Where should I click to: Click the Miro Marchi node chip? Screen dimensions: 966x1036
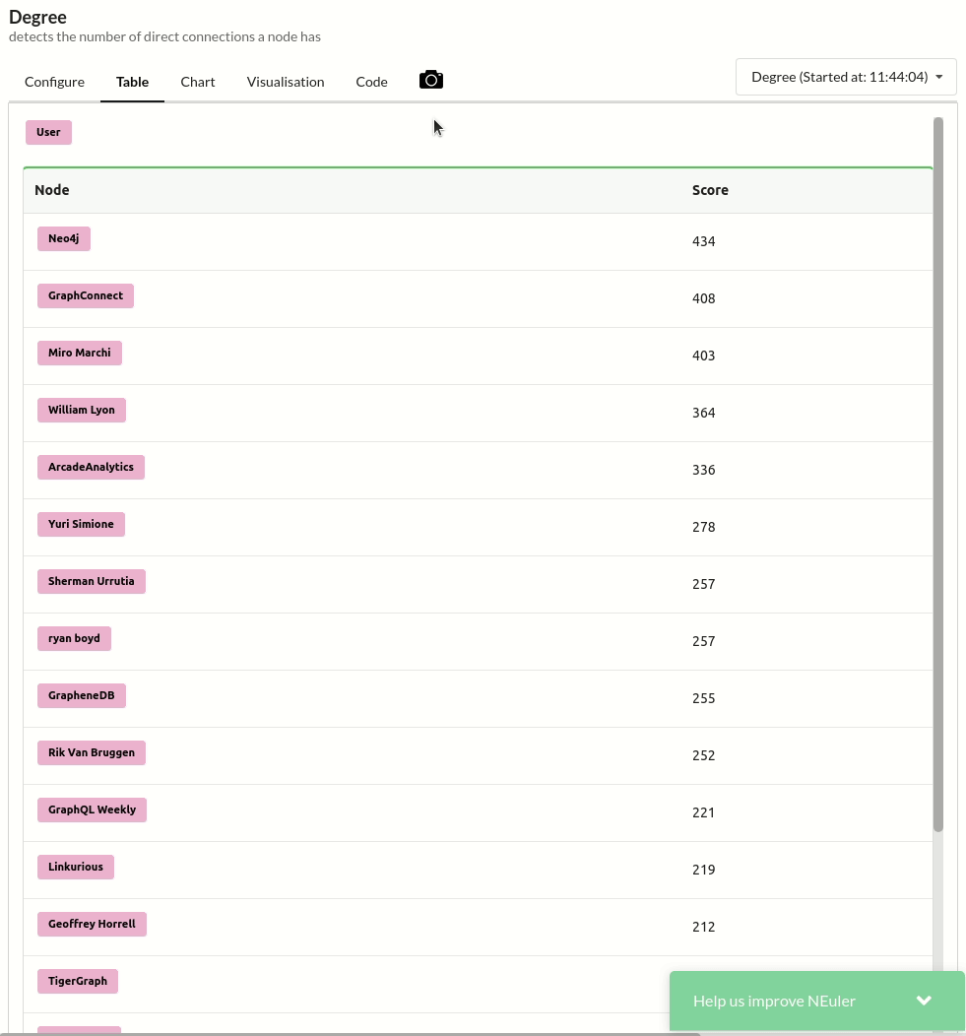(79, 353)
